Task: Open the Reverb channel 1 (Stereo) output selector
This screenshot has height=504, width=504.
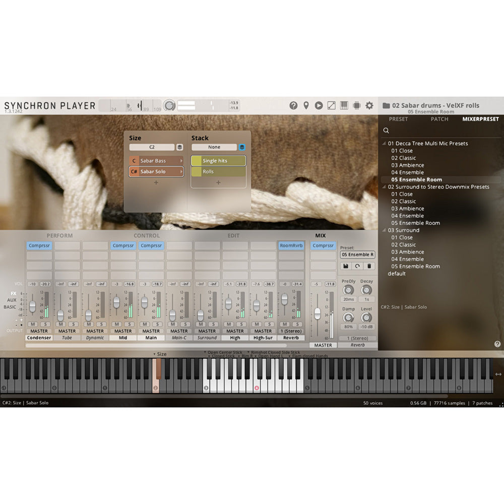Action: [291, 331]
